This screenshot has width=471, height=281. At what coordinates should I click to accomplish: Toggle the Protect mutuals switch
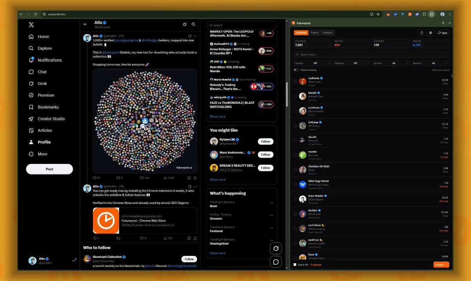296,70
